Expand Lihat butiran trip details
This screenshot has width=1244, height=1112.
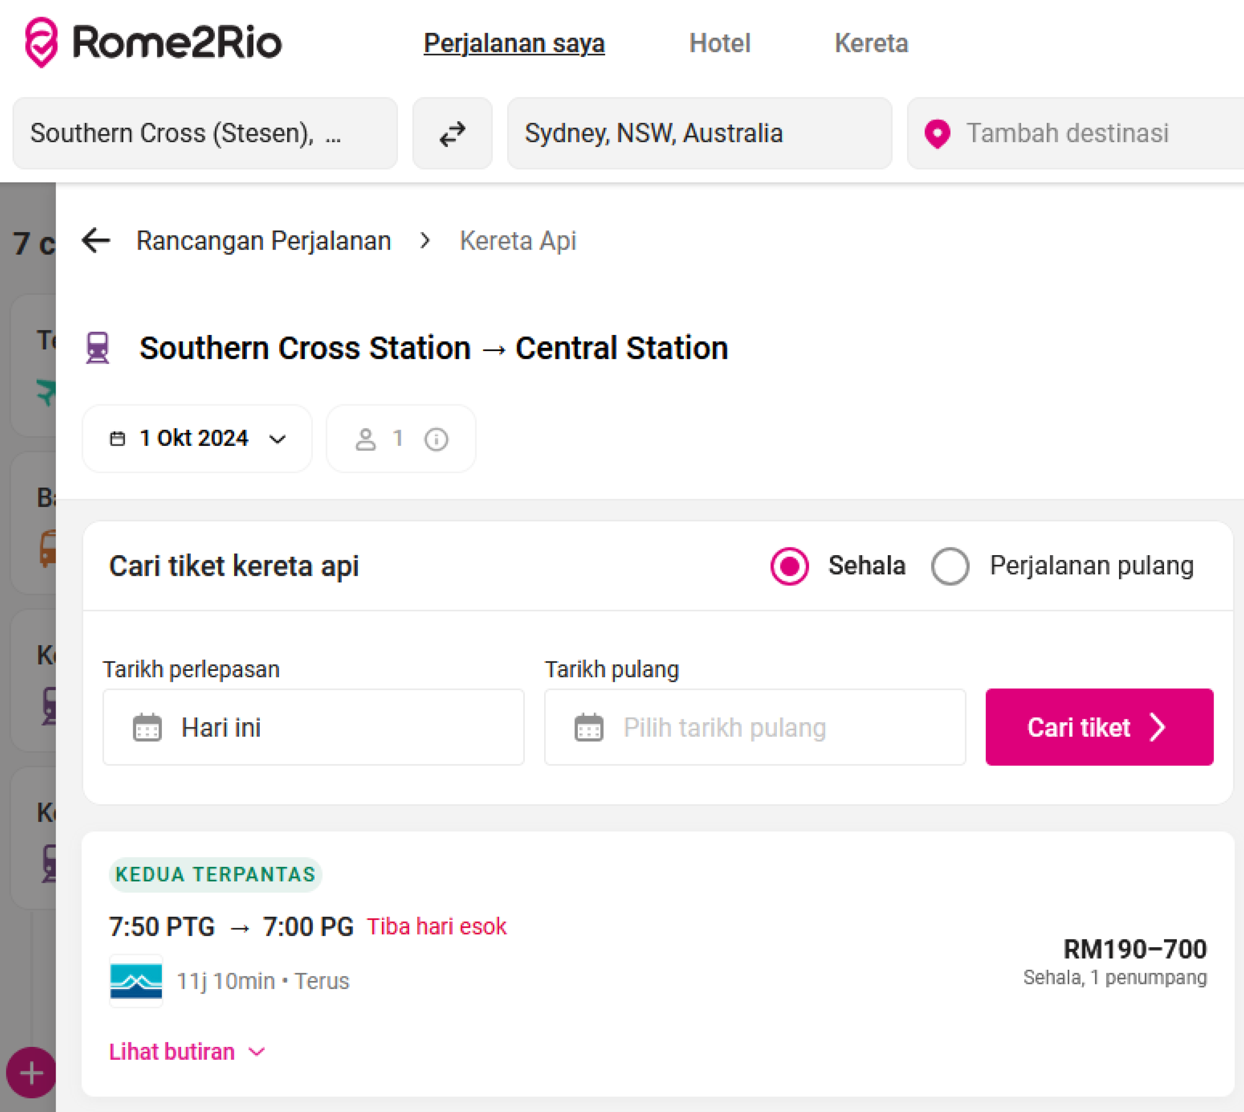[186, 1052]
